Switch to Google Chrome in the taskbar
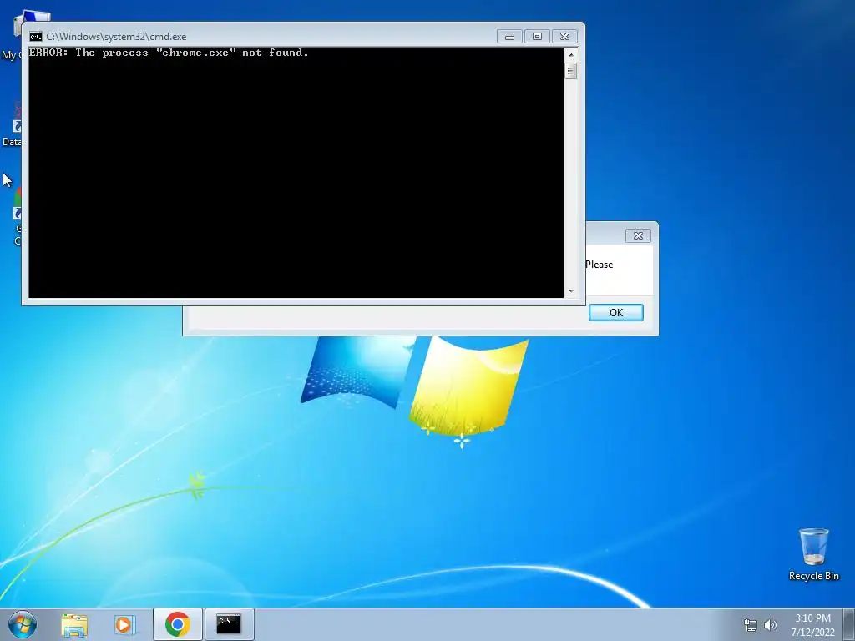The height and width of the screenshot is (641, 855). pos(177,624)
